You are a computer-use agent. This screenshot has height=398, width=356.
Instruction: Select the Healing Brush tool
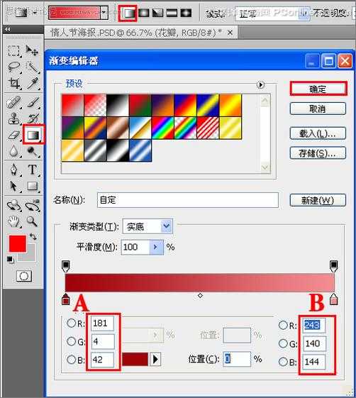[x=13, y=102]
